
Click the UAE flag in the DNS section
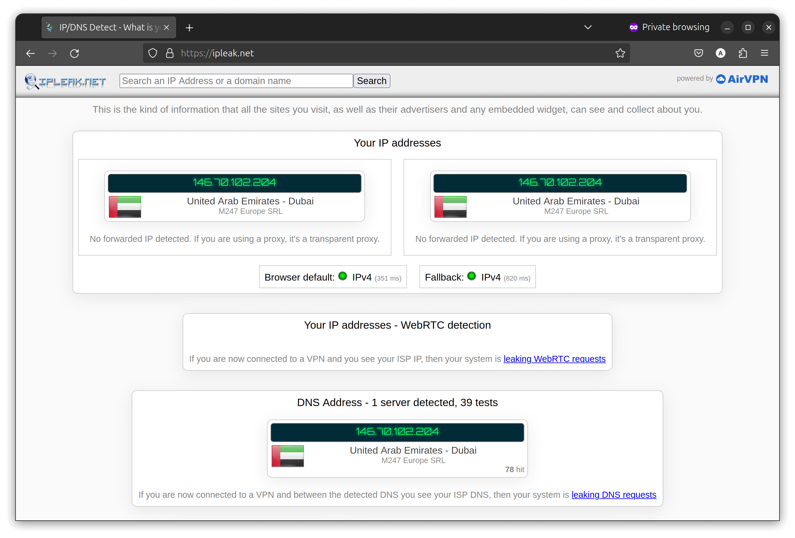(x=287, y=456)
